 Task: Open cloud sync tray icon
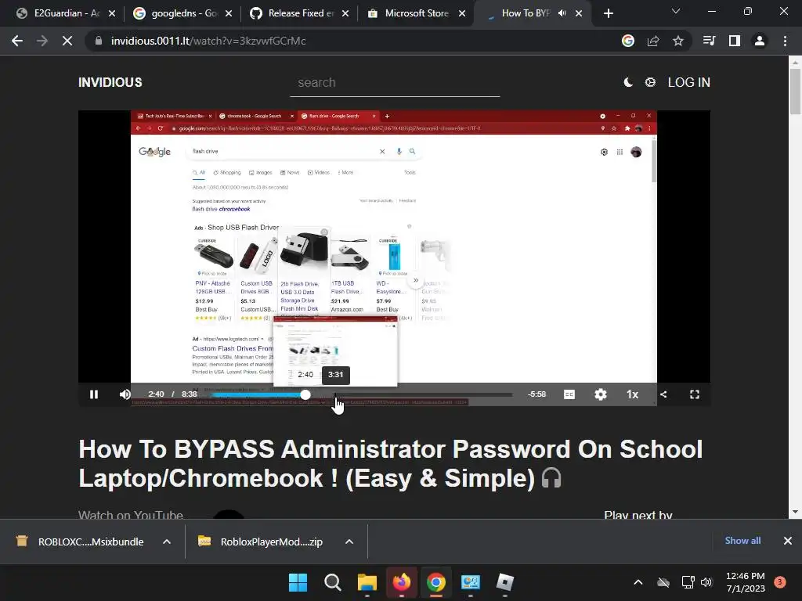(663, 582)
